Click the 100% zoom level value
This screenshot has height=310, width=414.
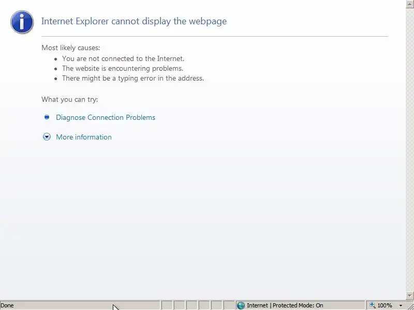click(385, 305)
